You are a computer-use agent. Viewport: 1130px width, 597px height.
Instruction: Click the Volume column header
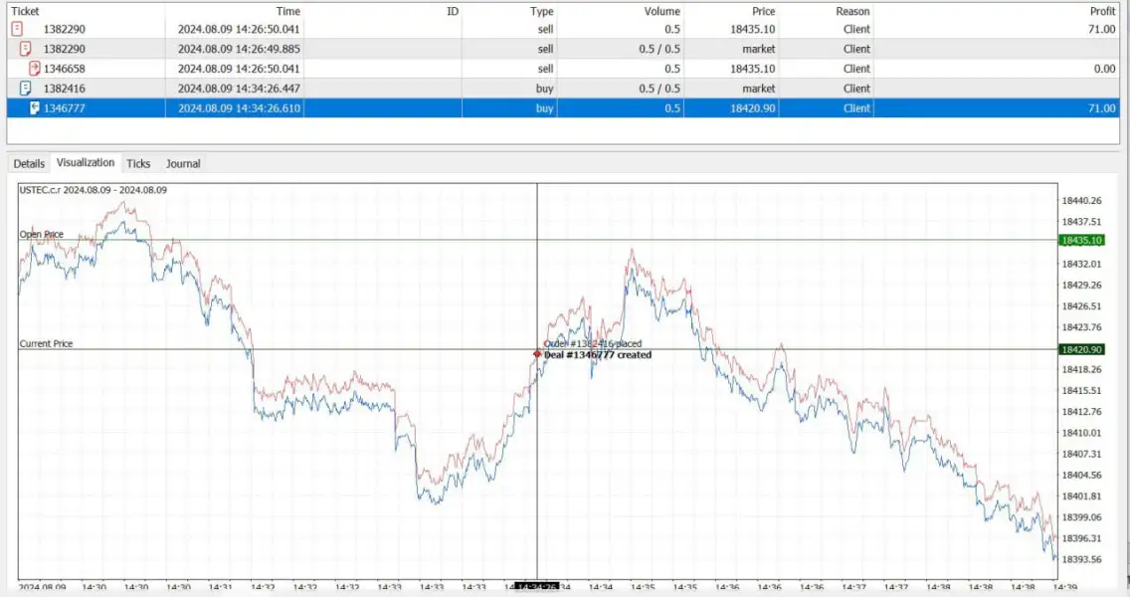click(661, 11)
